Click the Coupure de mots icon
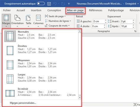The image size is (140, 107). tap(46, 26)
